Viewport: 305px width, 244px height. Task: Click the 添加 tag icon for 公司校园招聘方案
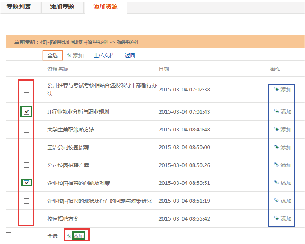[276, 165]
